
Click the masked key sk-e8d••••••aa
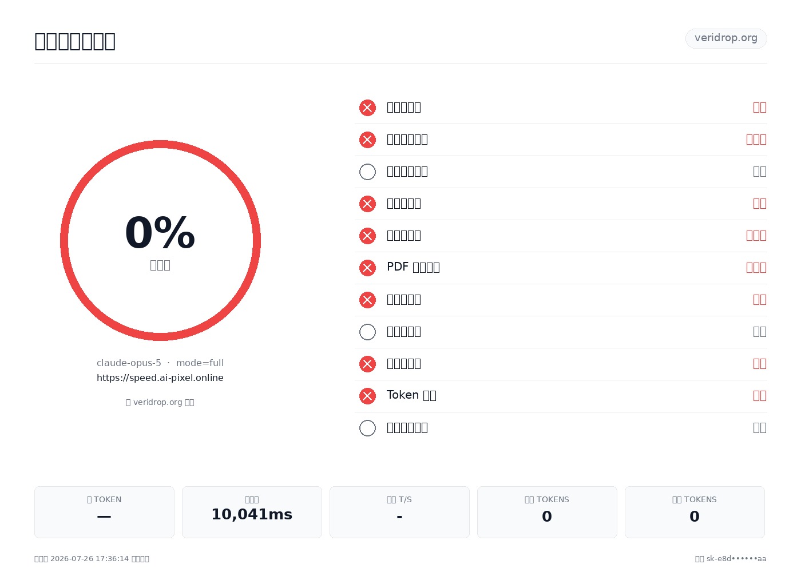736,559
